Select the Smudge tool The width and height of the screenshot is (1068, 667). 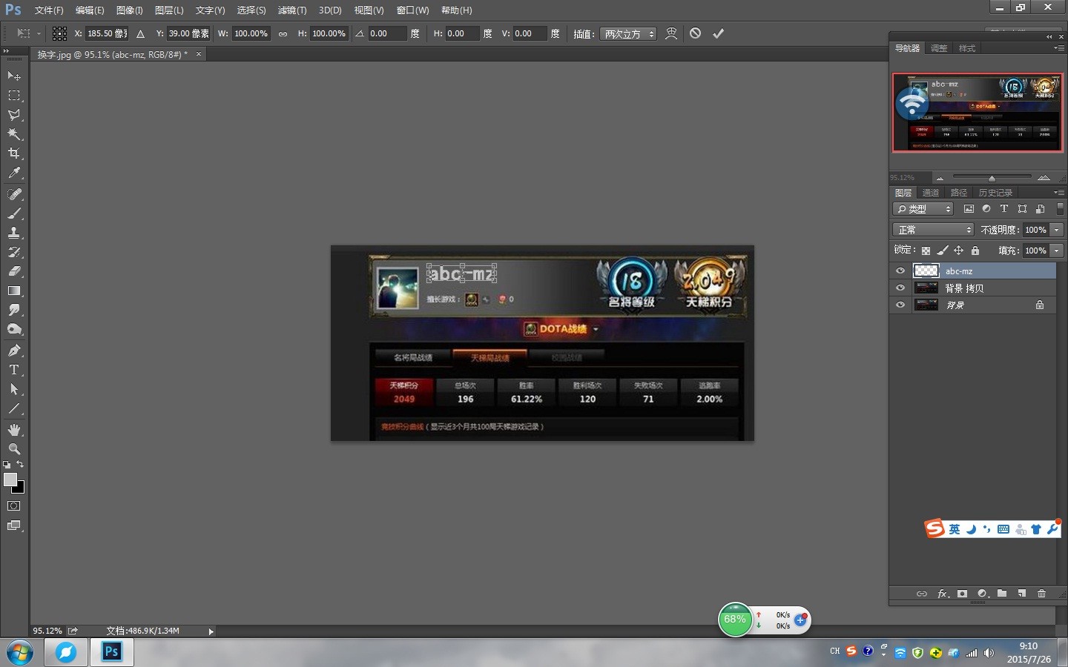click(x=14, y=310)
